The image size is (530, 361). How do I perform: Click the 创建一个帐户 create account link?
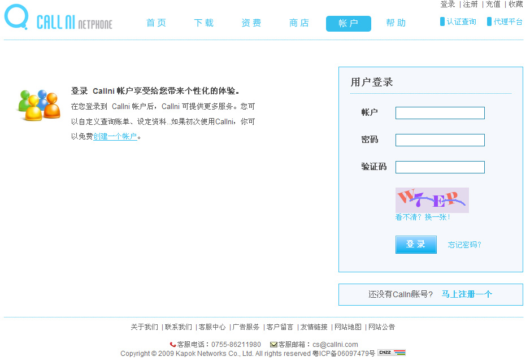tap(115, 136)
